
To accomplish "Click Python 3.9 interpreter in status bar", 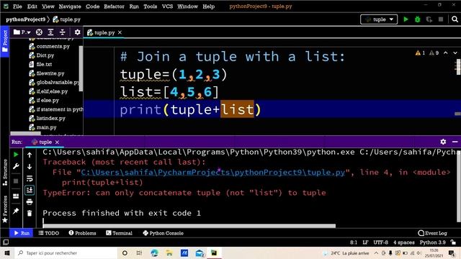I will (x=432, y=242).
